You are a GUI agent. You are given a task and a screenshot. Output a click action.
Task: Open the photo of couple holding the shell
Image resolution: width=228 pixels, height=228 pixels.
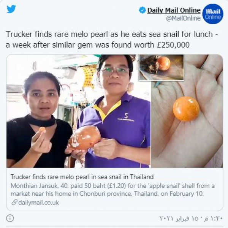click(x=79, y=111)
